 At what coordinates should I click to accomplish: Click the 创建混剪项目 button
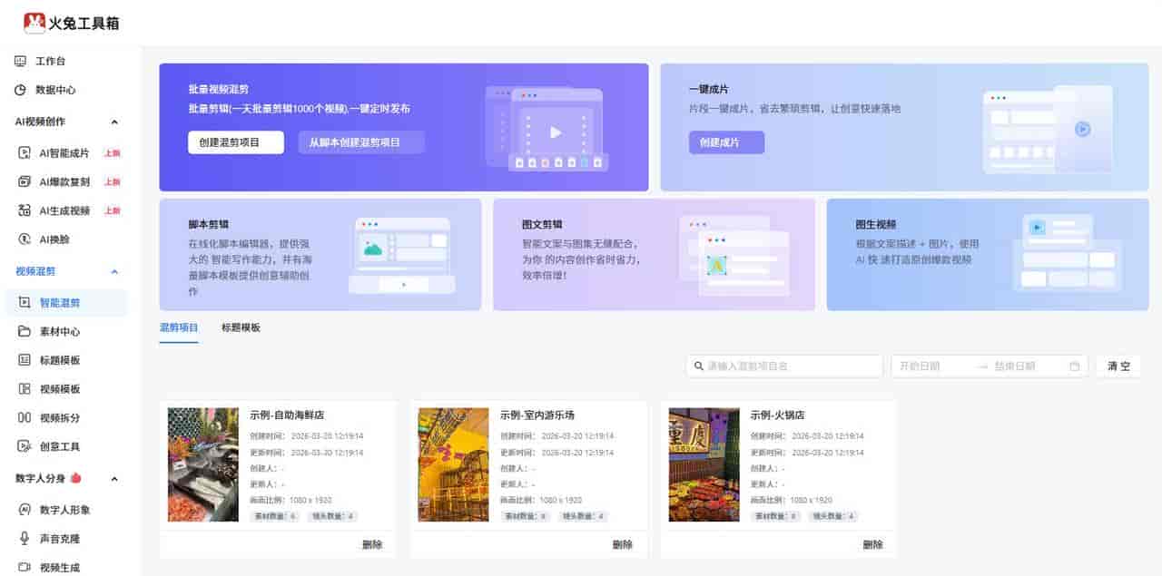click(x=234, y=142)
